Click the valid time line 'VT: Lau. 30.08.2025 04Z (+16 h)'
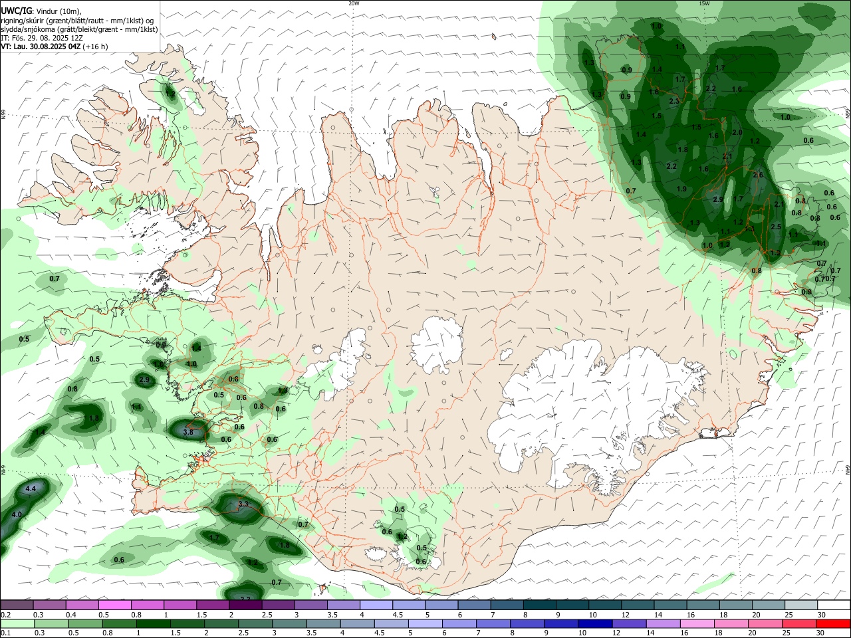The image size is (851, 638). click(x=55, y=47)
